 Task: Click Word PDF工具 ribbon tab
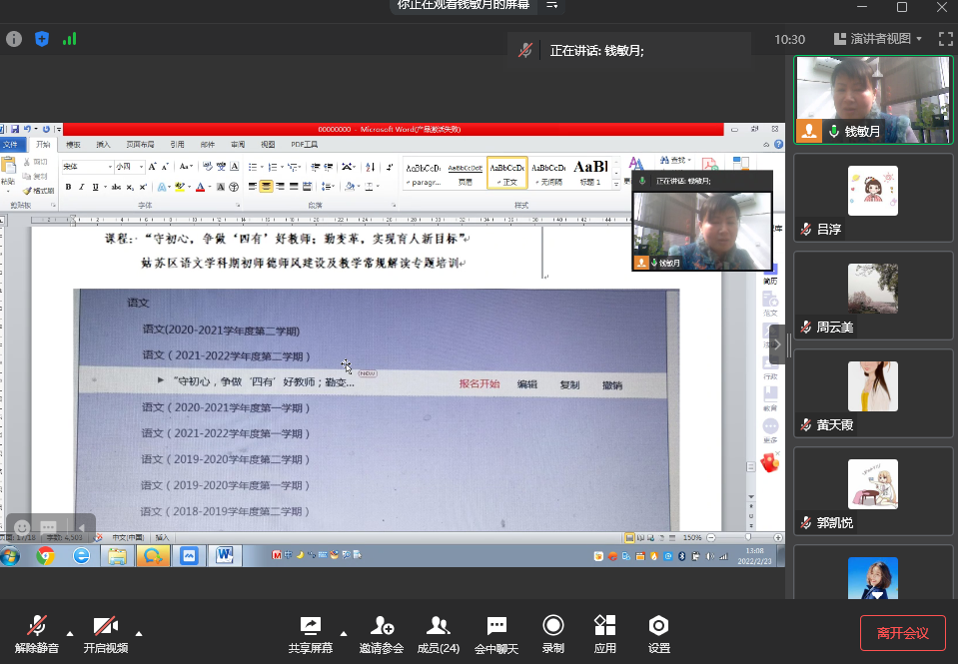coord(305,145)
